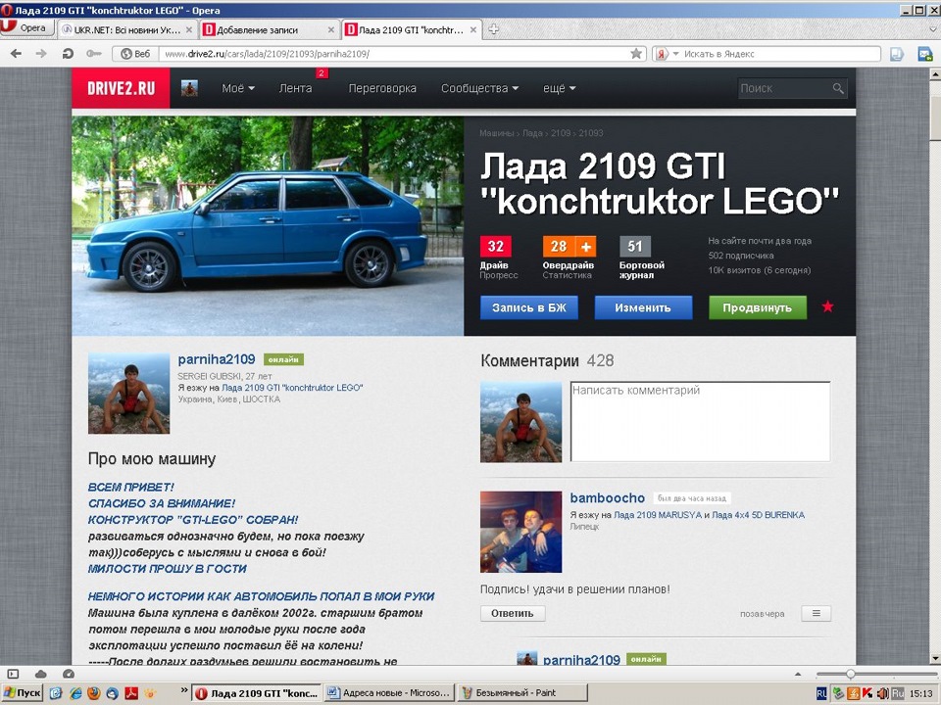Screen dimensions: 941x705
Task: Click the Yandex search engine icon
Action: 662,54
